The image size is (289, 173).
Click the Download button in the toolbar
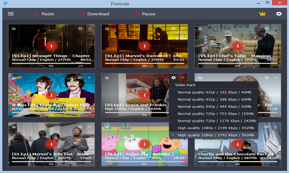(x=95, y=14)
